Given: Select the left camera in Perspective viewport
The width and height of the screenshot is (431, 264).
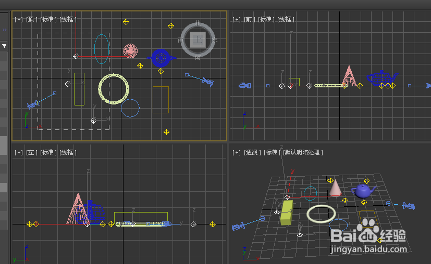Looking at the screenshot, I should click(239, 226).
